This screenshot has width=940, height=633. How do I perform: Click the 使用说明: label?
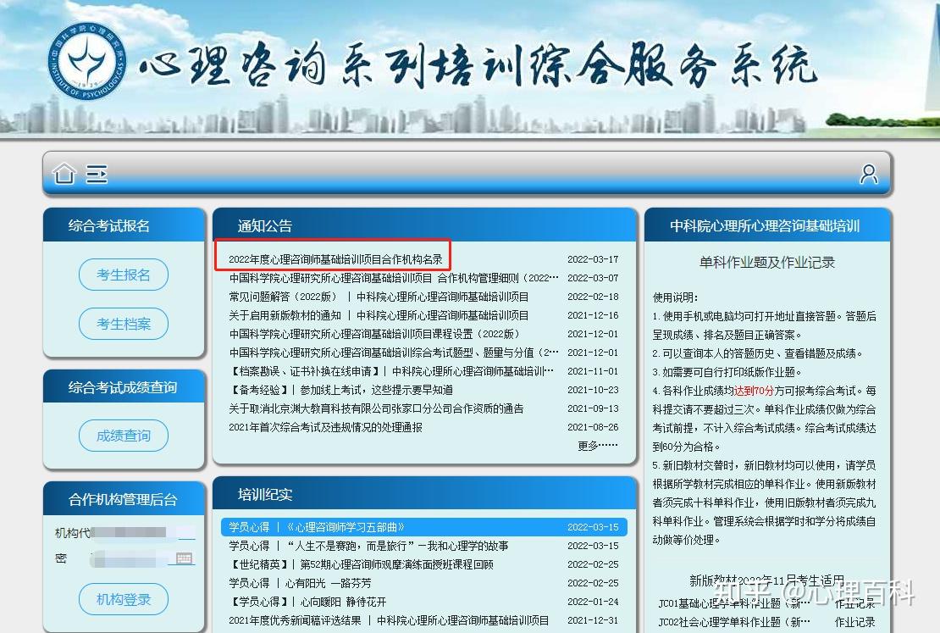point(676,297)
